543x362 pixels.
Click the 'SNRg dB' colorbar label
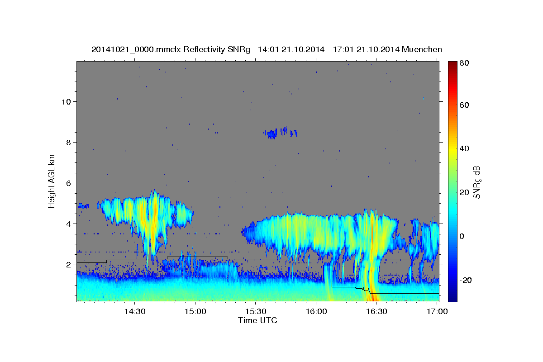click(x=476, y=182)
